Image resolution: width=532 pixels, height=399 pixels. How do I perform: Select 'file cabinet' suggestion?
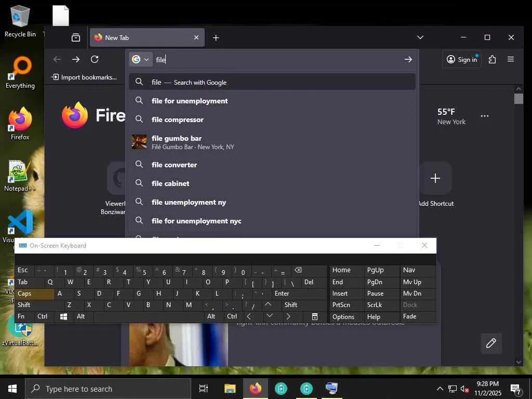tap(272, 183)
